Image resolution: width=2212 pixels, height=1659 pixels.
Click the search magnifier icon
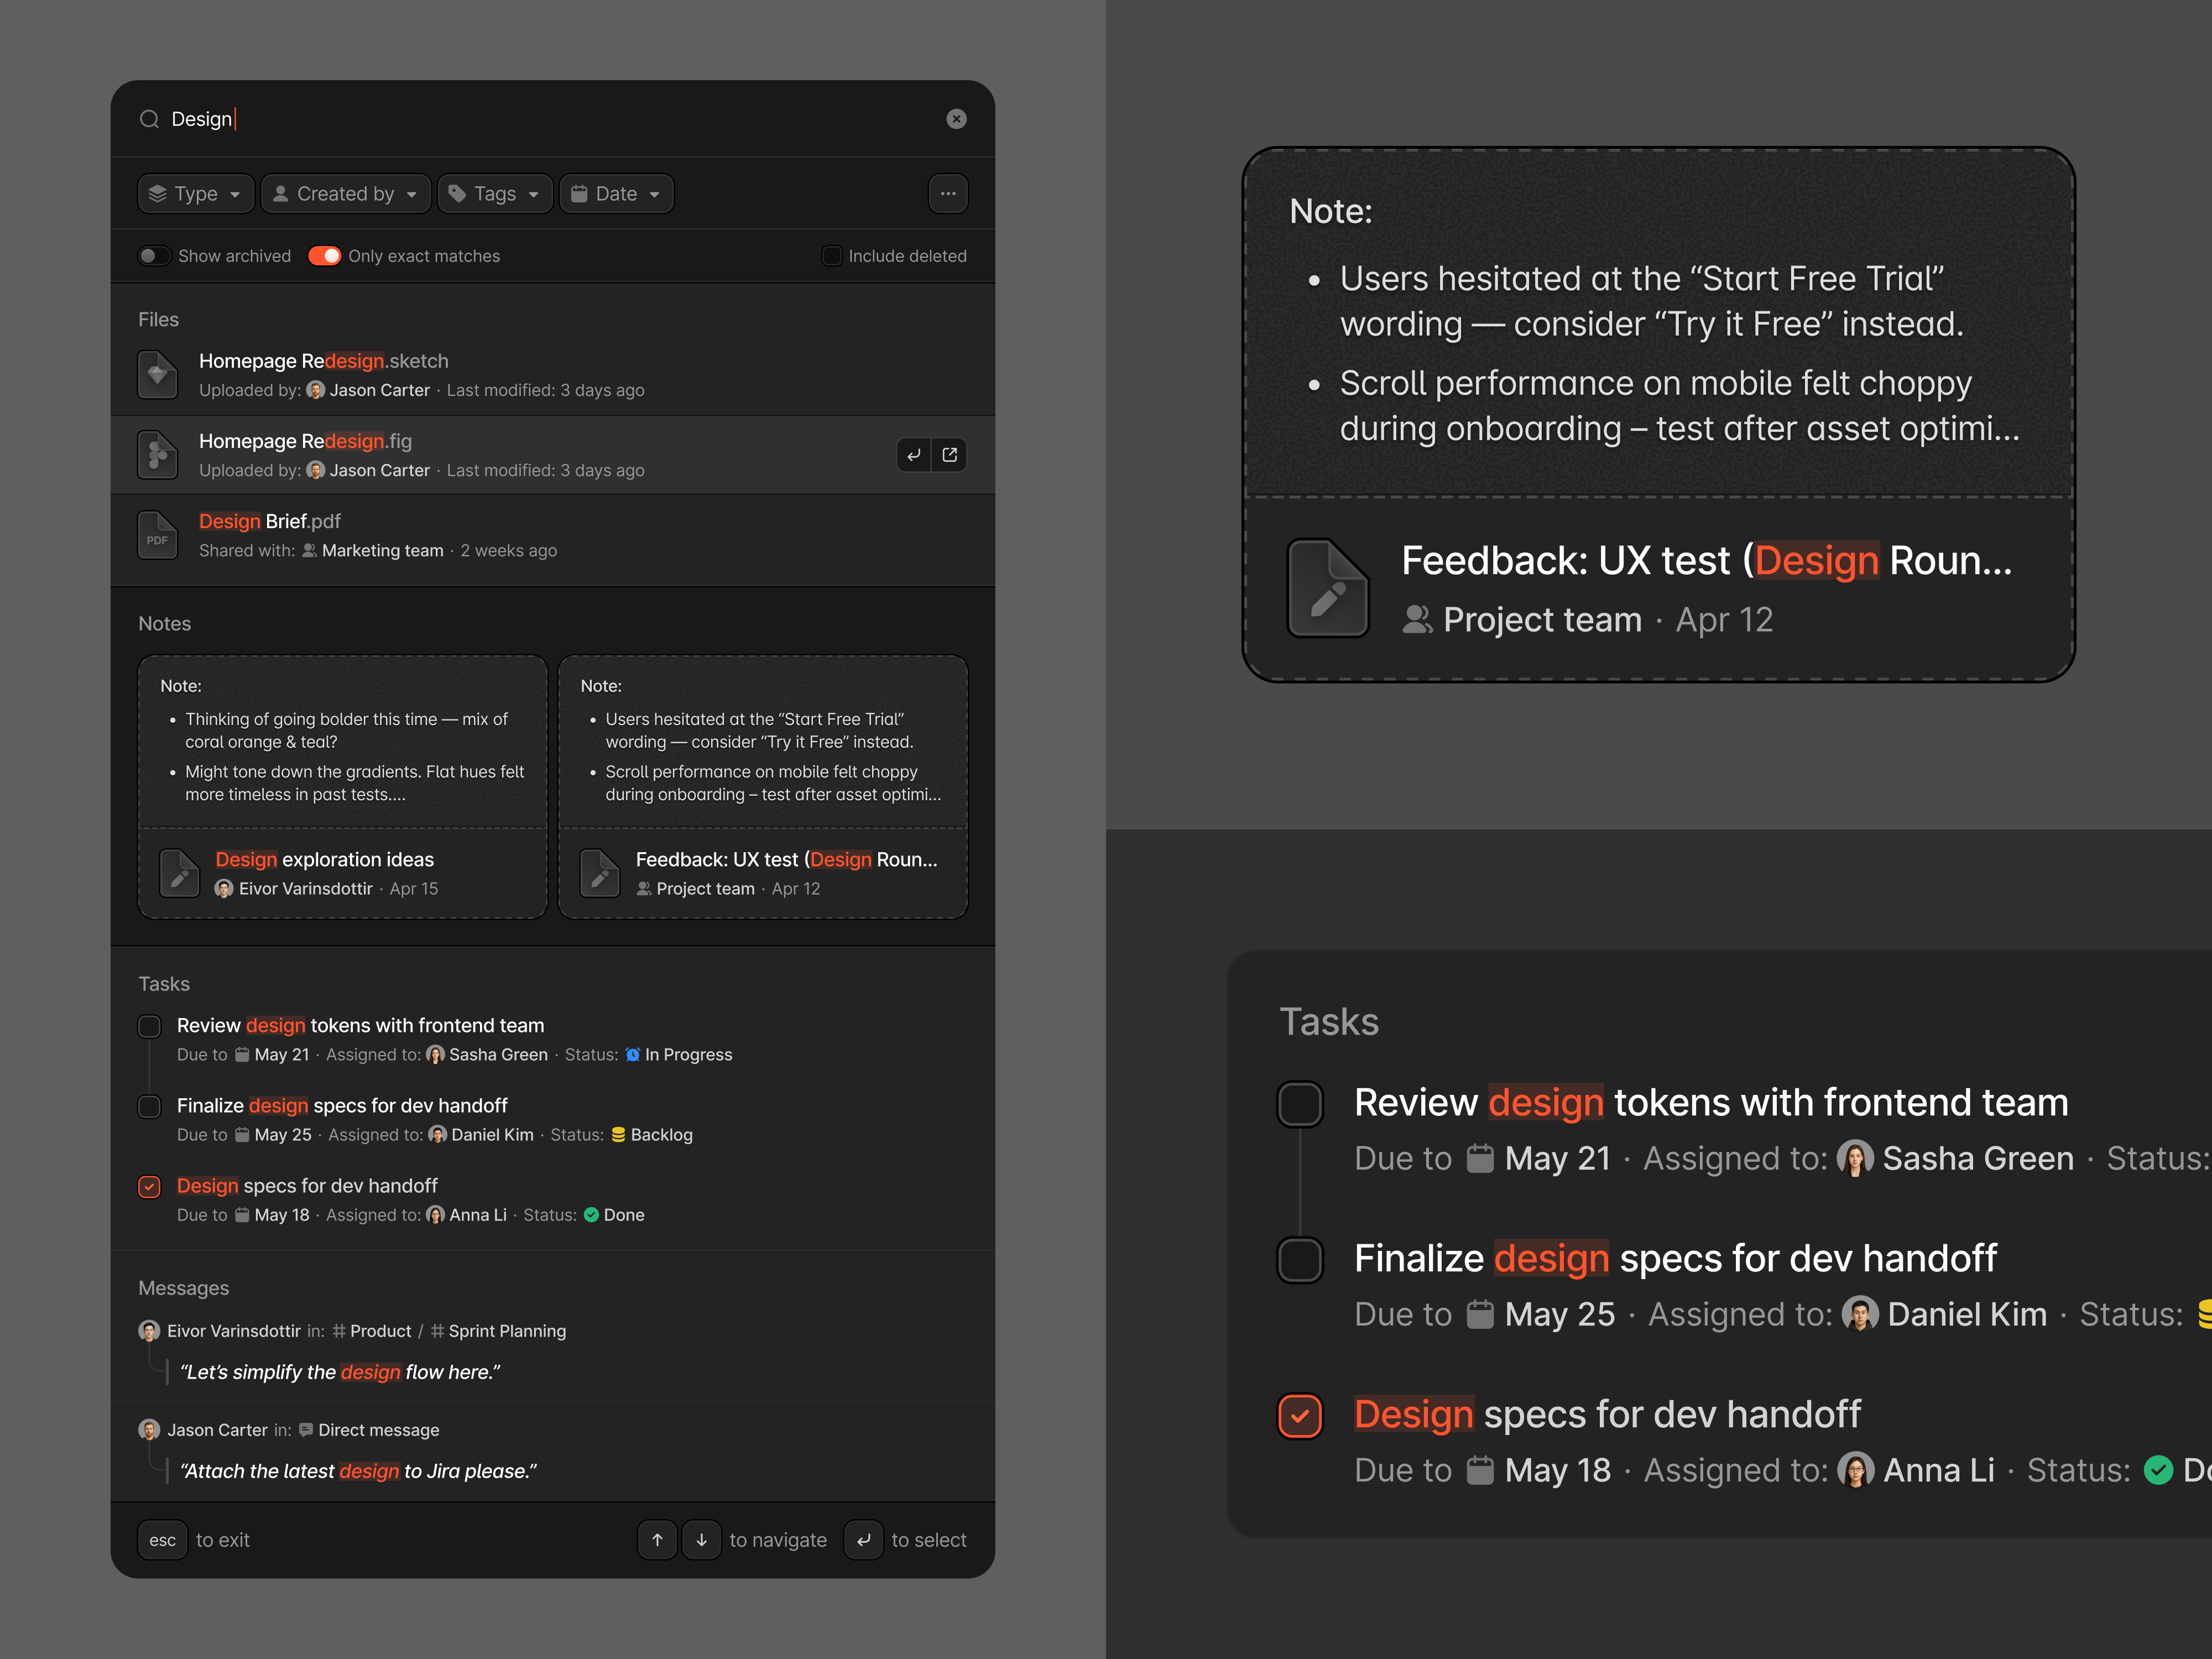[x=149, y=118]
